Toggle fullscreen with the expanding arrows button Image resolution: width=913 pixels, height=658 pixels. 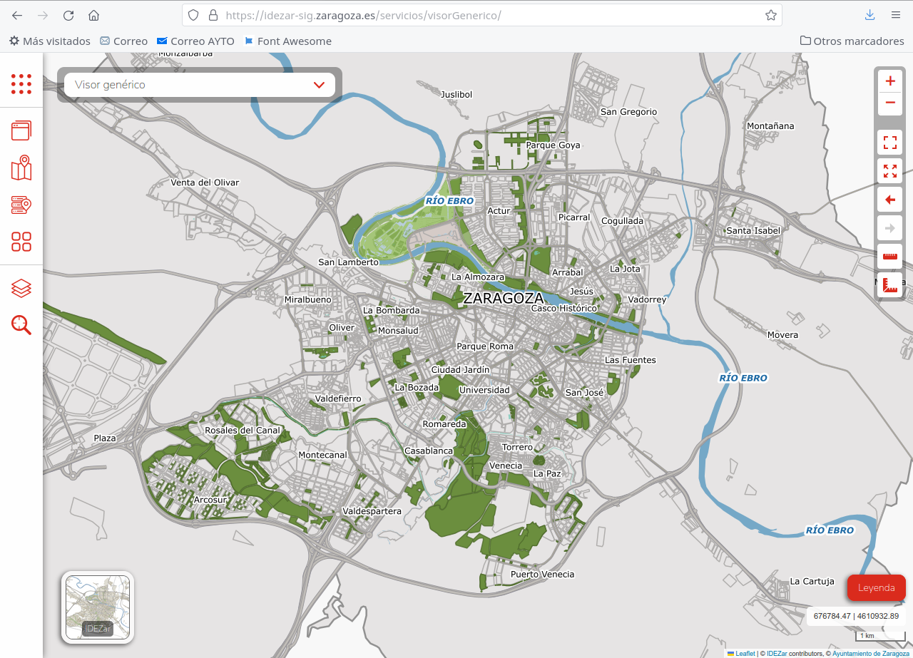point(889,171)
